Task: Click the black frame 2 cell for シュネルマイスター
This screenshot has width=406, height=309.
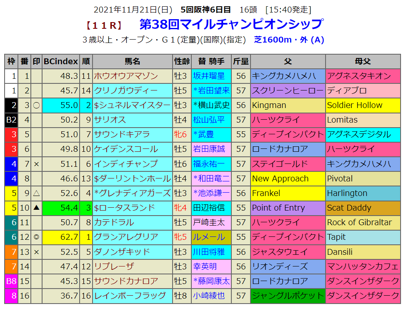Action: coord(11,106)
